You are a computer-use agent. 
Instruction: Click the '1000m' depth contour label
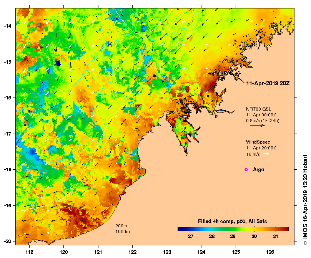123,232
